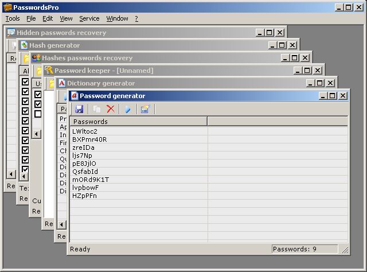Image resolution: width=367 pixels, height=272 pixels.
Task: Activate the Hash generator window title bar
Action: click(x=158, y=45)
